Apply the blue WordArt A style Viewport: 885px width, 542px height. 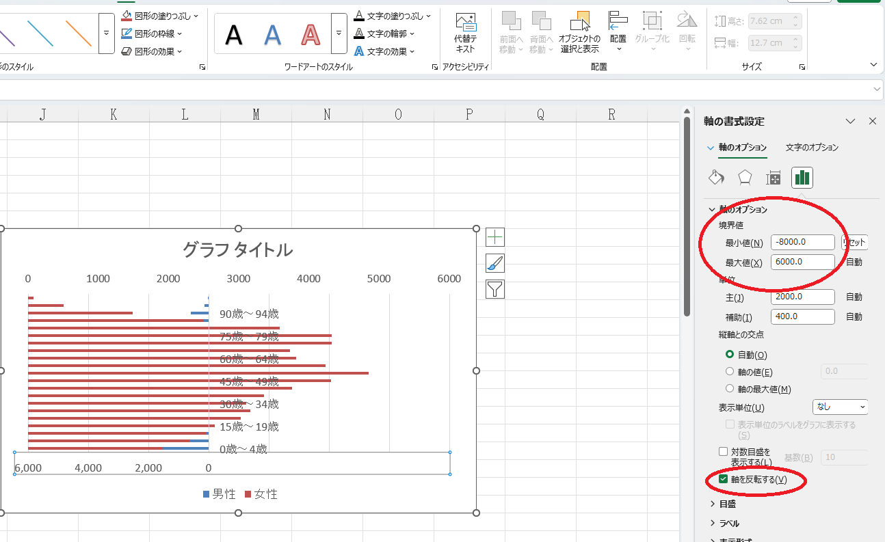tap(273, 34)
